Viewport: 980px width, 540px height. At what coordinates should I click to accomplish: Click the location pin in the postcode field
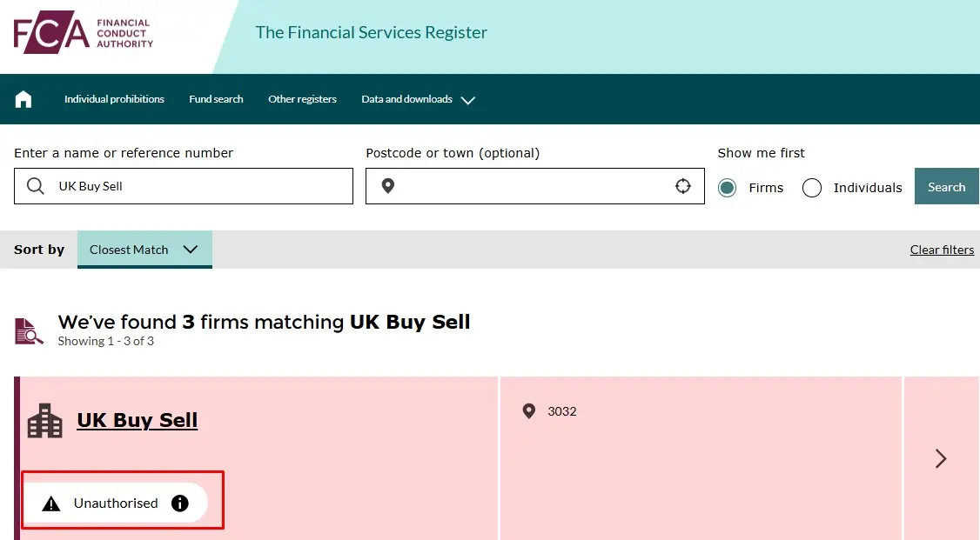(388, 185)
